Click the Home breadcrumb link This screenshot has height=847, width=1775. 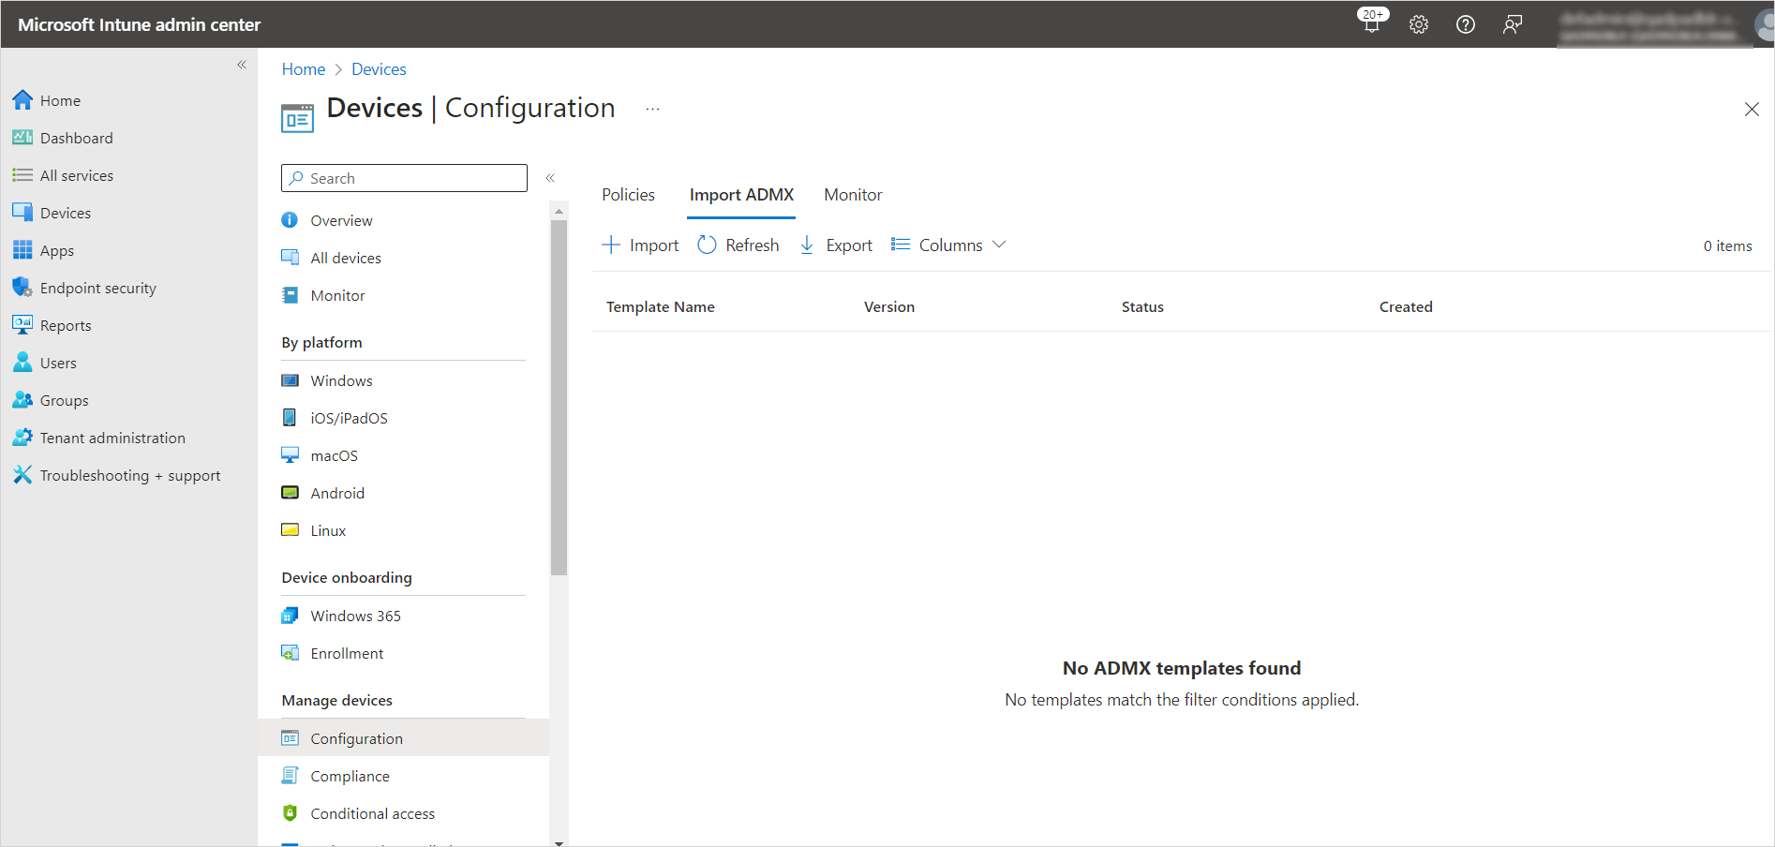tap(304, 69)
